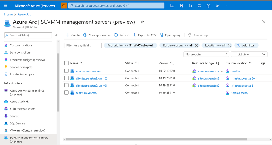Click the help question mark icon
The width and height of the screenshot is (272, 145).
tap(208, 6)
